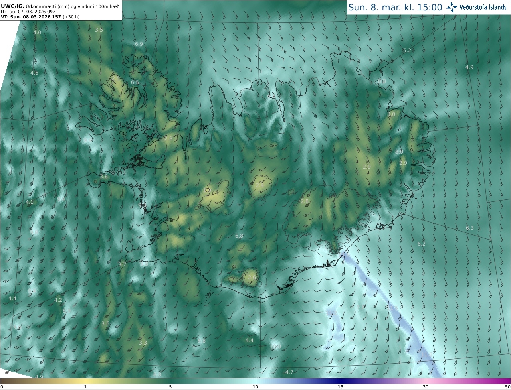The image size is (511, 390).
Task: Click the 2.5 value label in the Westfjords
Action: point(116,78)
